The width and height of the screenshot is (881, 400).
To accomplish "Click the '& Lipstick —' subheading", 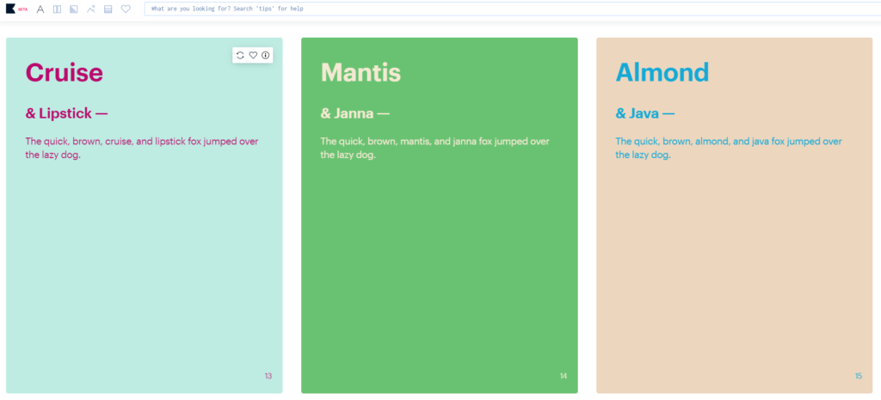I will [66, 113].
